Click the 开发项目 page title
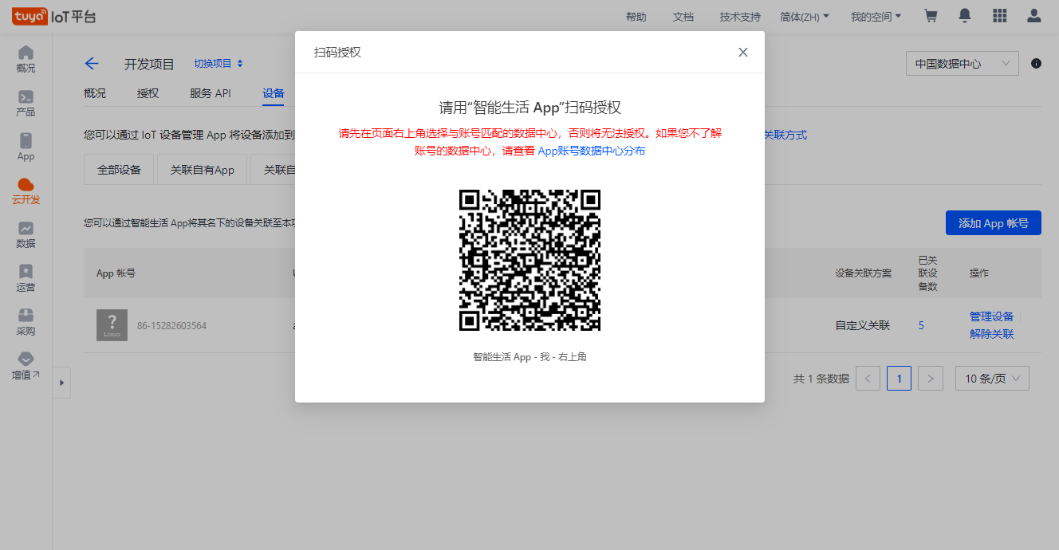The height and width of the screenshot is (550, 1059). point(149,64)
